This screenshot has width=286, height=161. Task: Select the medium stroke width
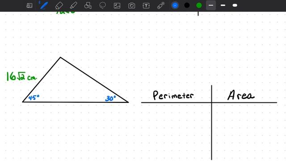pos(223,5)
